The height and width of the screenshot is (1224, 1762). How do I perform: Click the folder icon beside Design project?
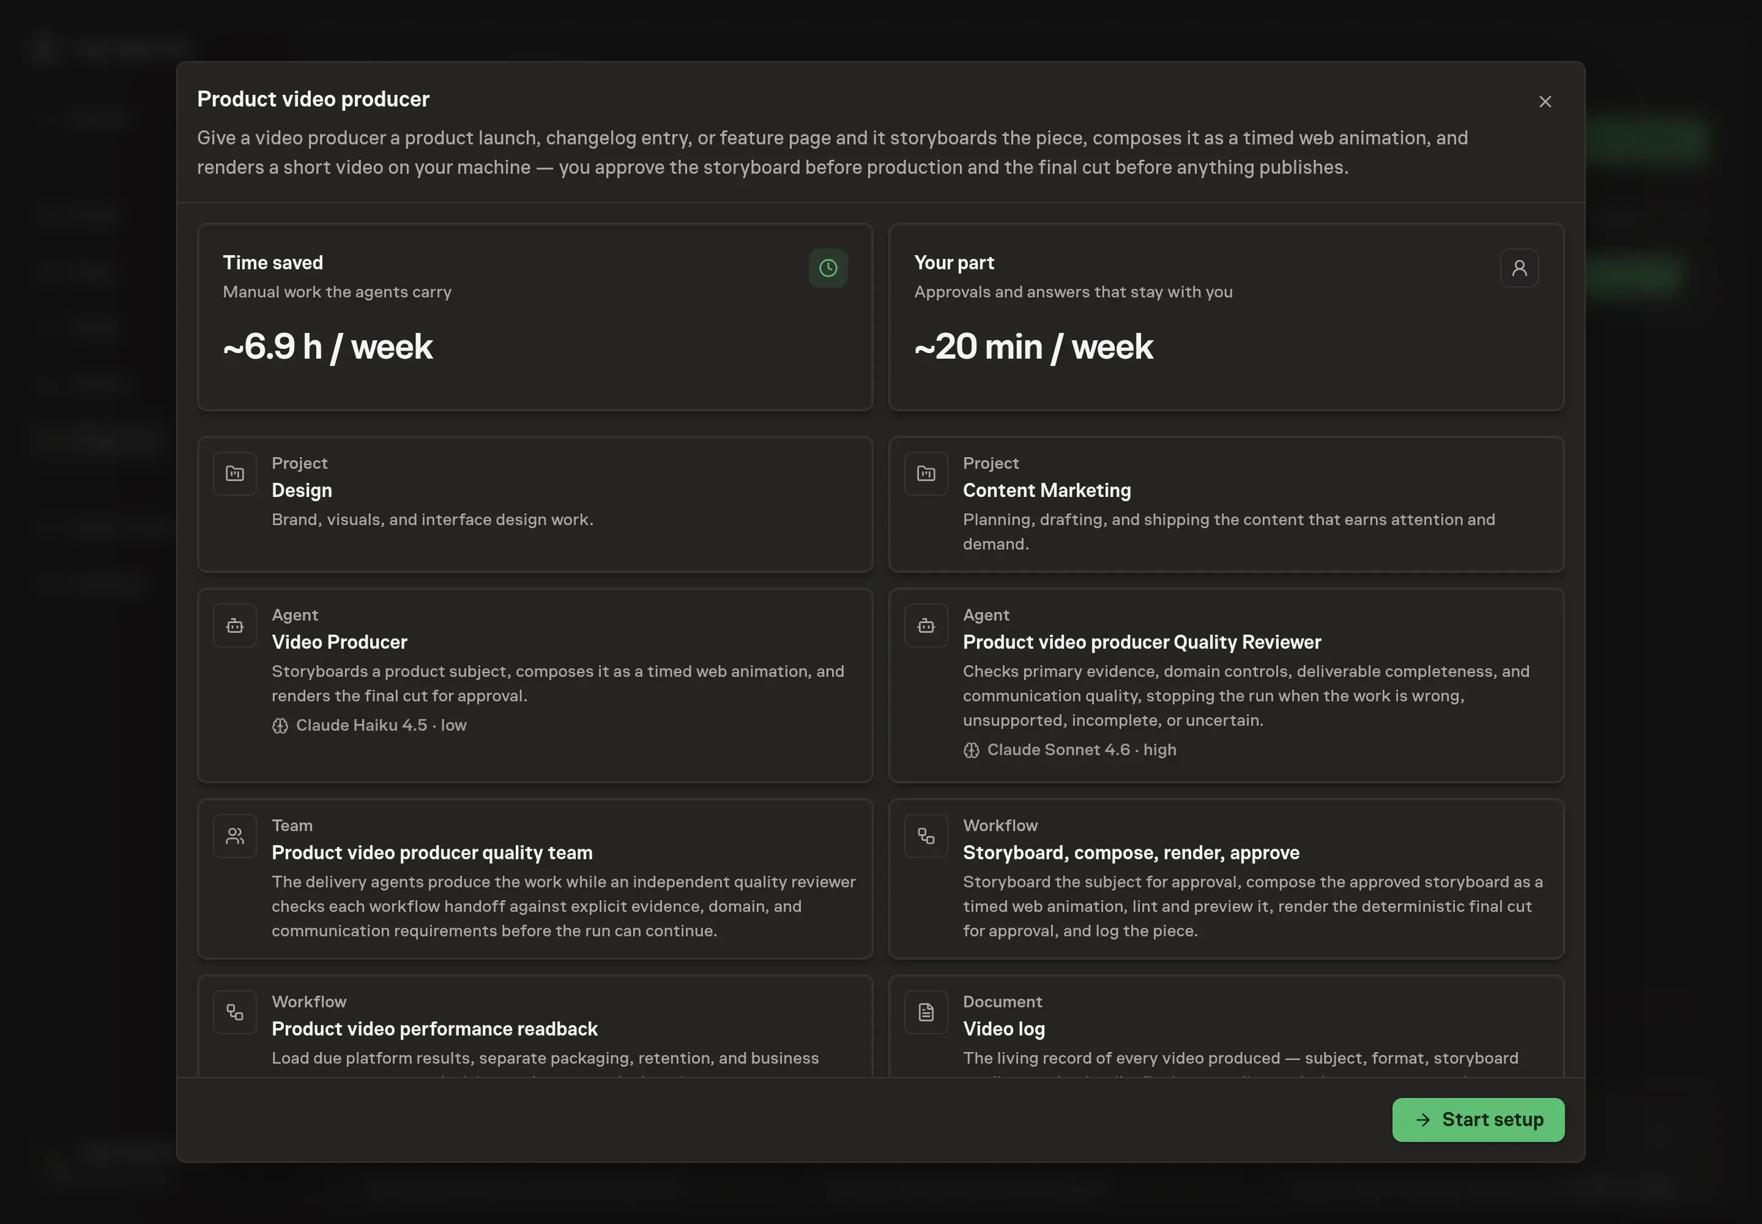(234, 474)
